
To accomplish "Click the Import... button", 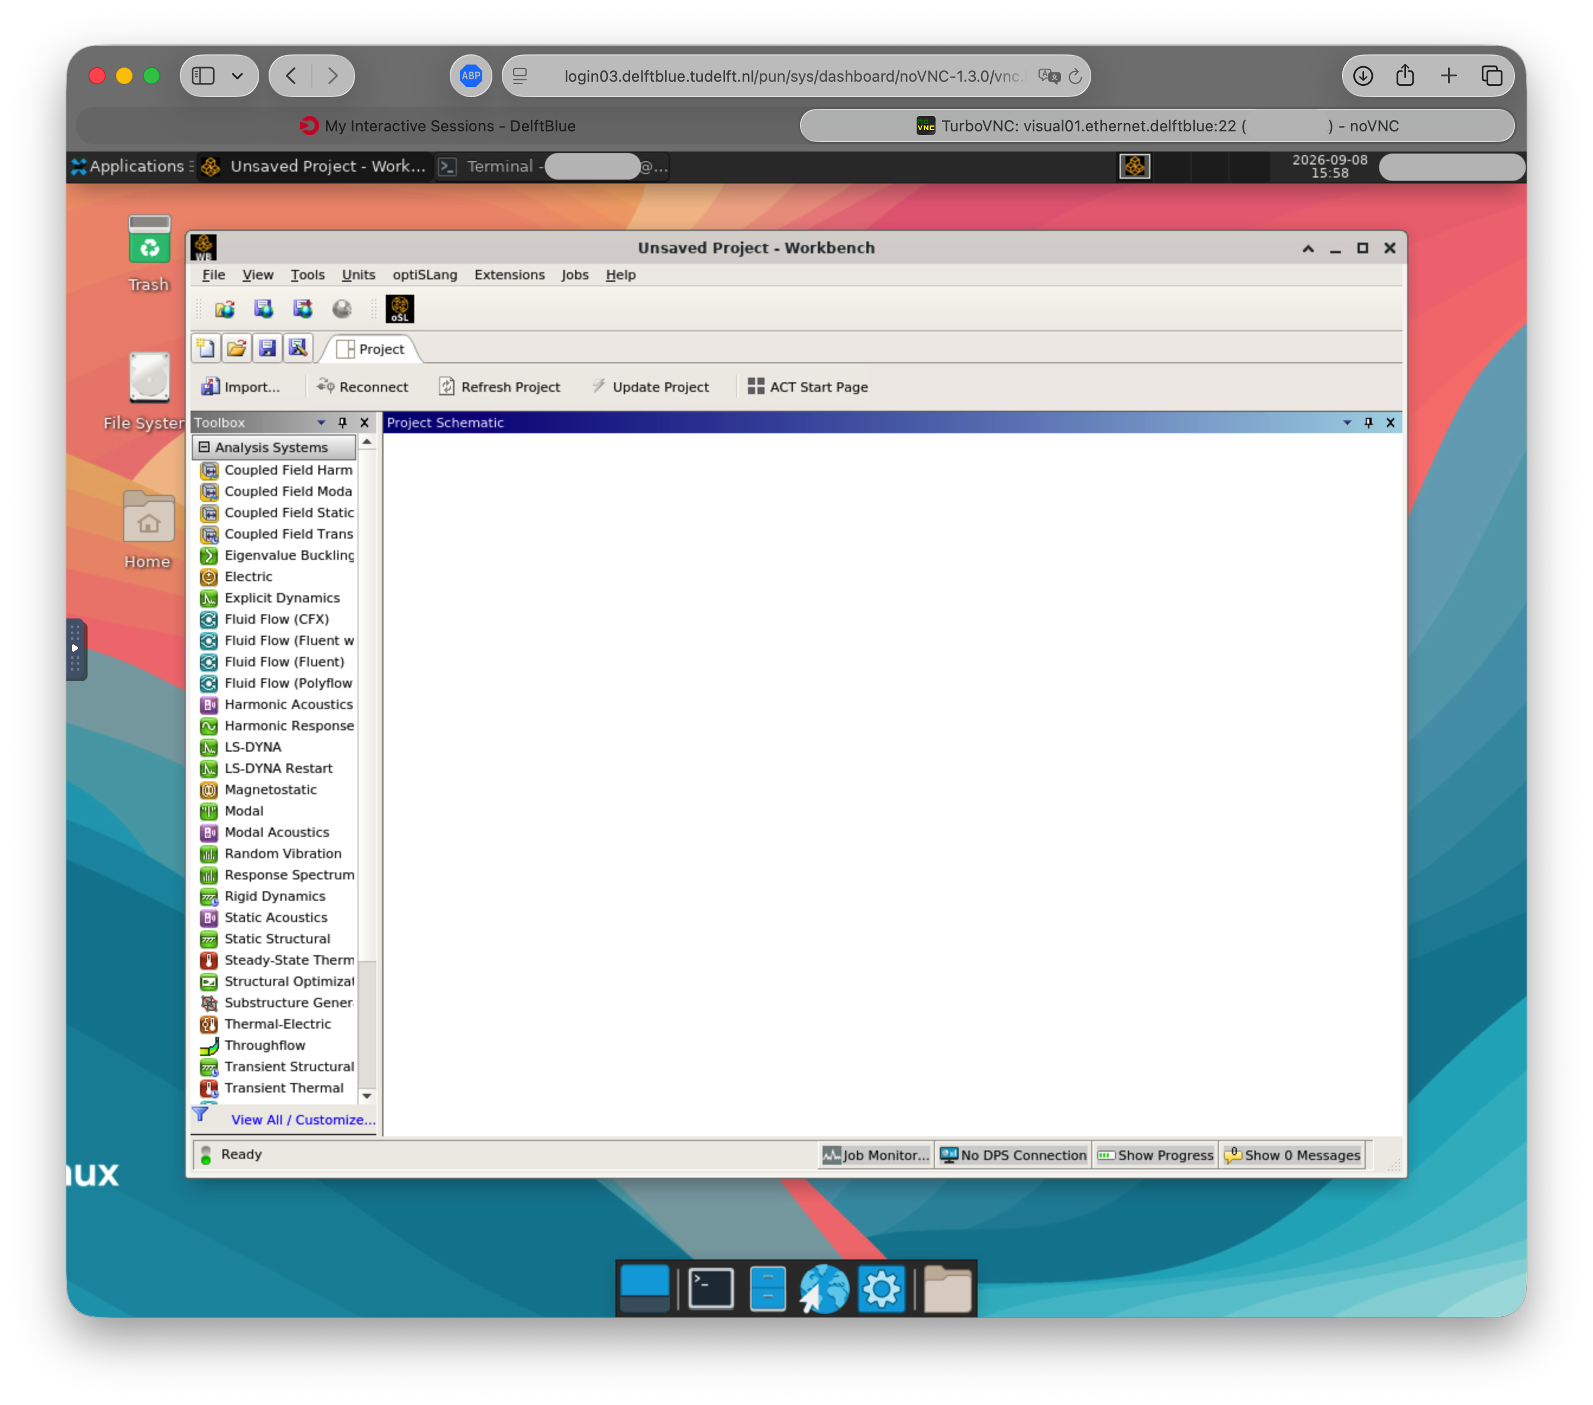I will tap(241, 387).
